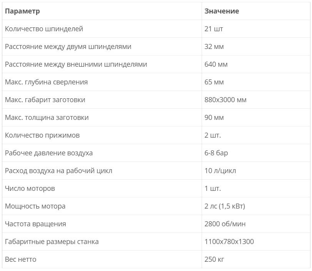Click the "6-8 бар" pressure value
The height and width of the screenshot is (271, 312).
pyautogui.click(x=216, y=153)
